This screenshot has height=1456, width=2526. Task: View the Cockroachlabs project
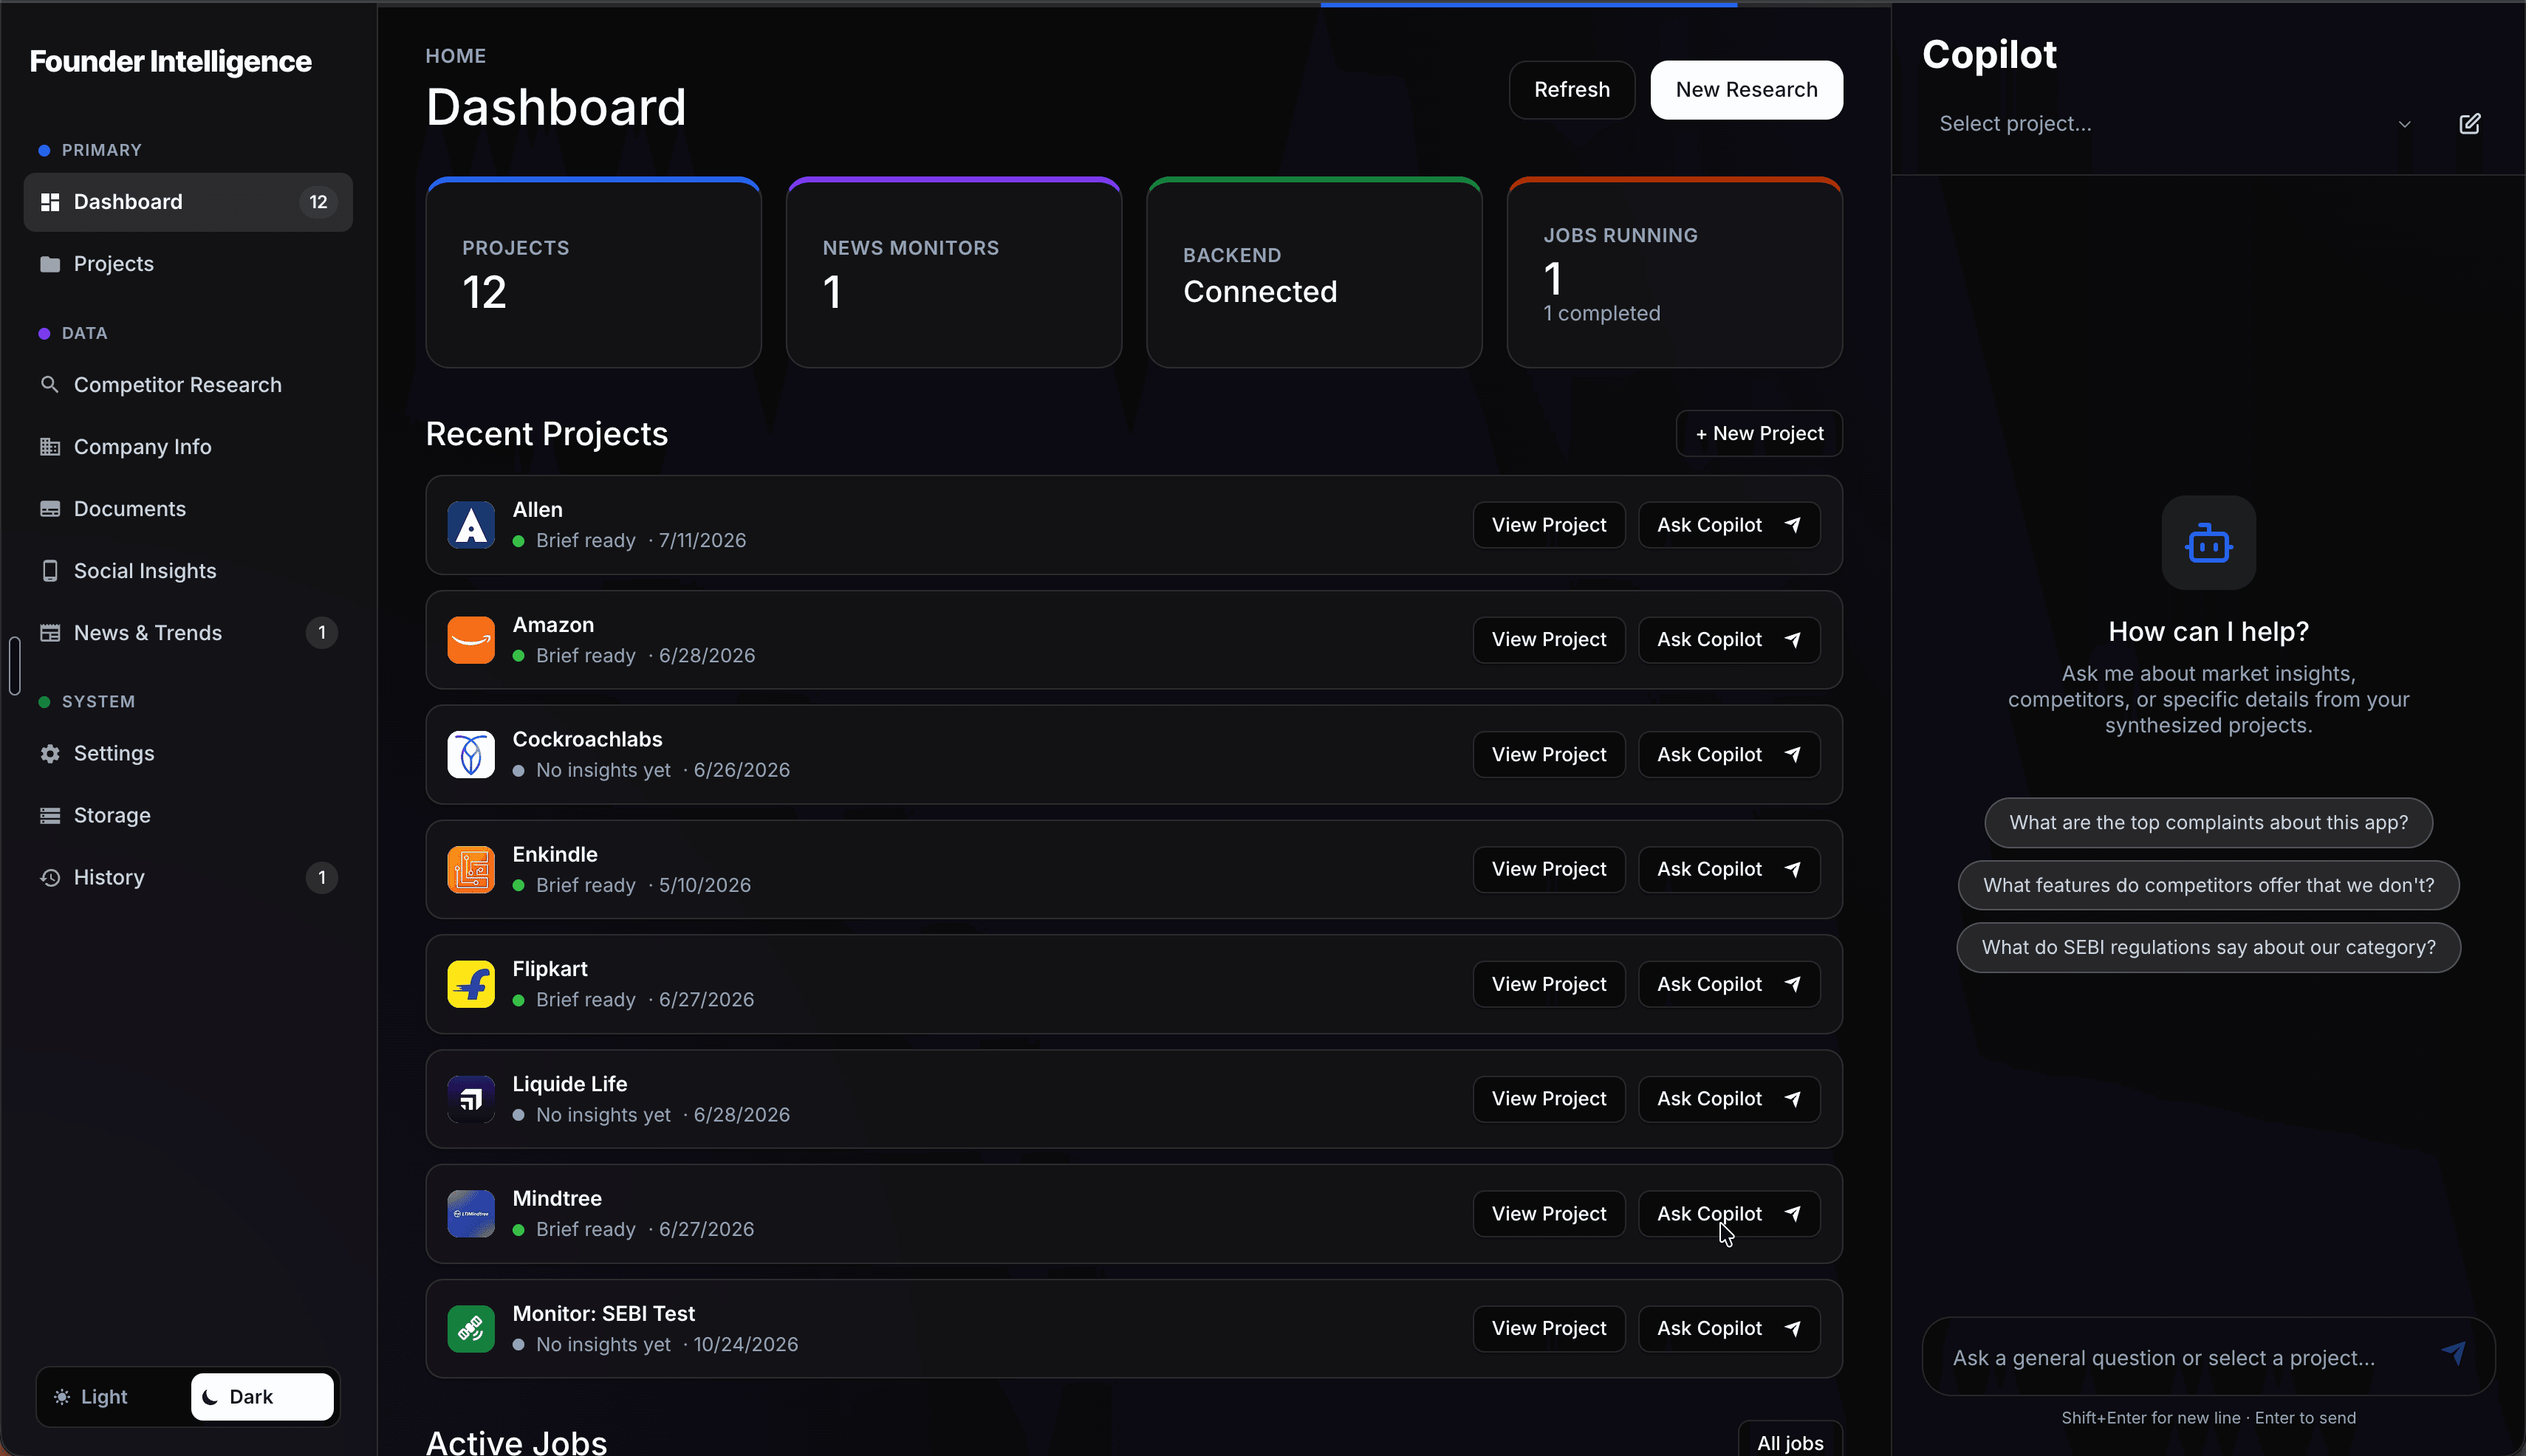pyautogui.click(x=1549, y=755)
